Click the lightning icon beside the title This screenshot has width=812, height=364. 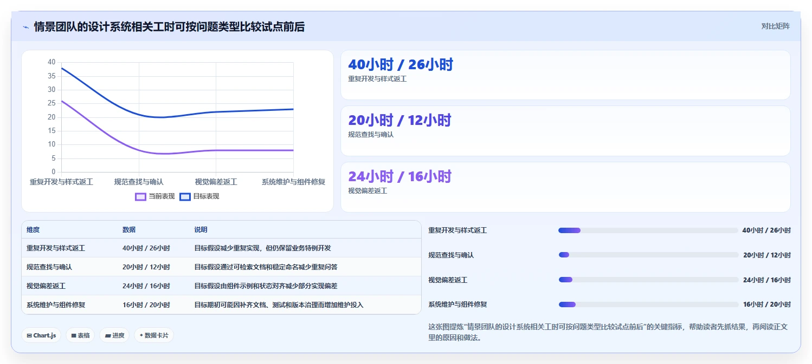coord(26,27)
